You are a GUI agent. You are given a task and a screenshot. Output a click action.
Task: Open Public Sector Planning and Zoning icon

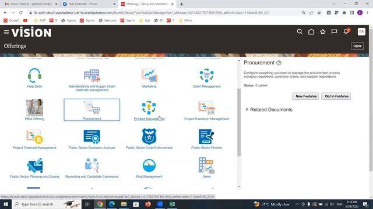click(35, 165)
